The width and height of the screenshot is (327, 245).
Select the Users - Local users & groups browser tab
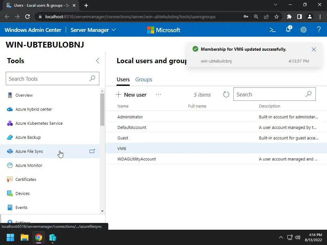tap(41, 5)
